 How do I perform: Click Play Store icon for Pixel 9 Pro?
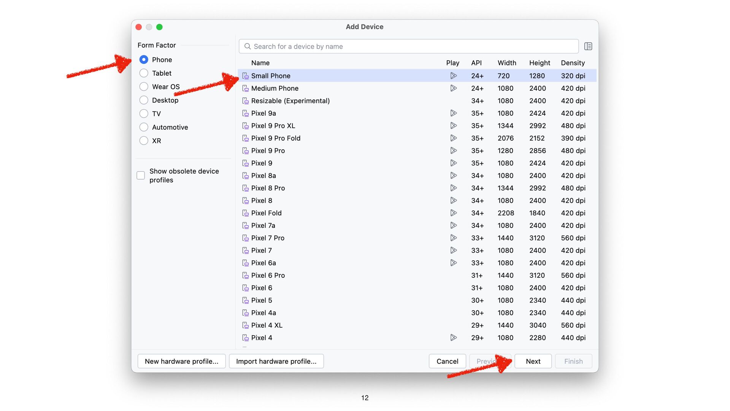(x=453, y=151)
